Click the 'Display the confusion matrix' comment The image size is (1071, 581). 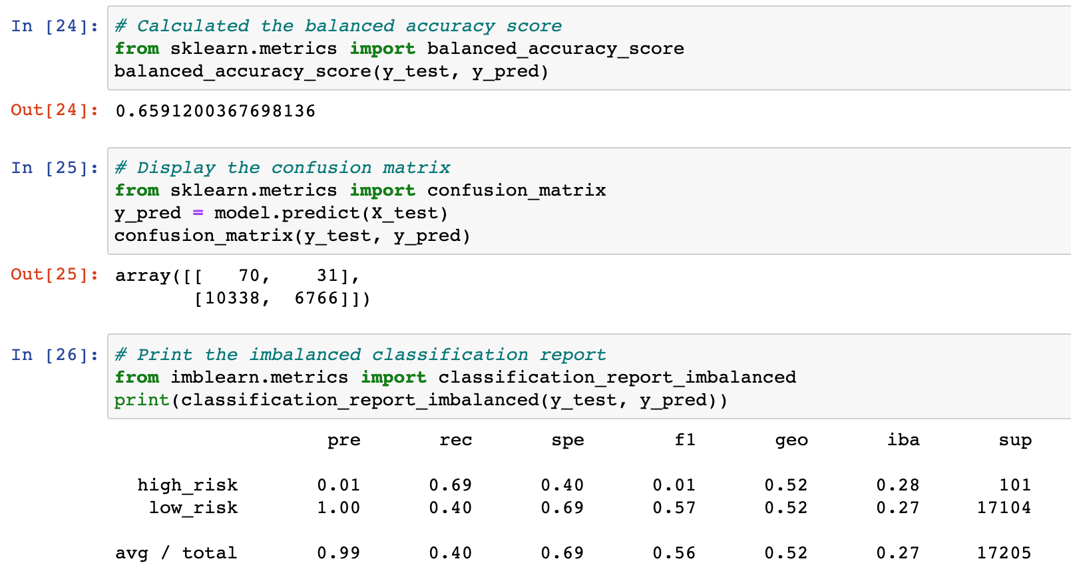point(282,168)
